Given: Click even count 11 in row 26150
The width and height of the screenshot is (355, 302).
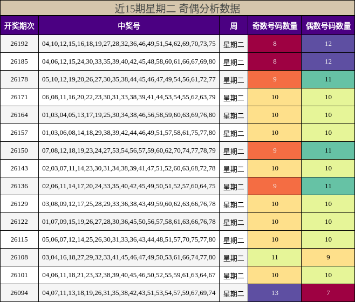Looking at the screenshot, I should (x=328, y=150).
